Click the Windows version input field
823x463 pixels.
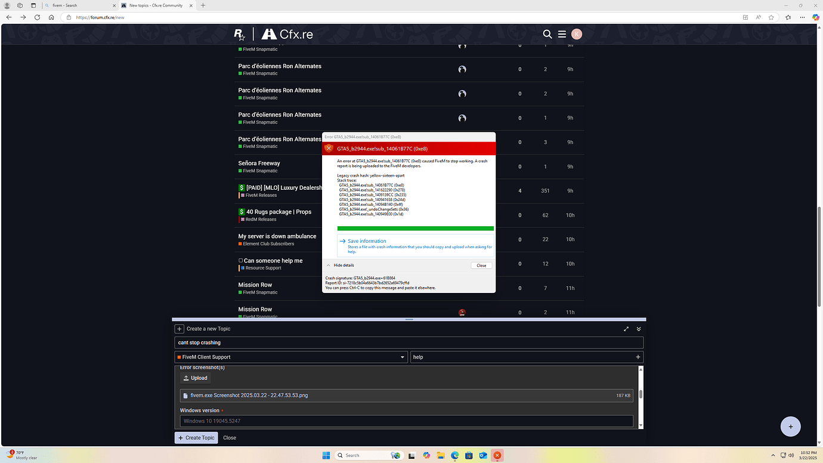pyautogui.click(x=407, y=421)
